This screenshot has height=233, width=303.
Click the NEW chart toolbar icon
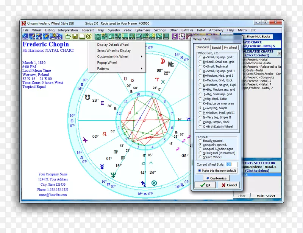point(25,37)
